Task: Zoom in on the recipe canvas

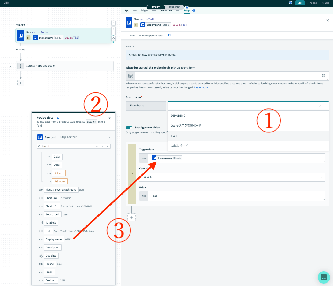Action: (113, 29)
